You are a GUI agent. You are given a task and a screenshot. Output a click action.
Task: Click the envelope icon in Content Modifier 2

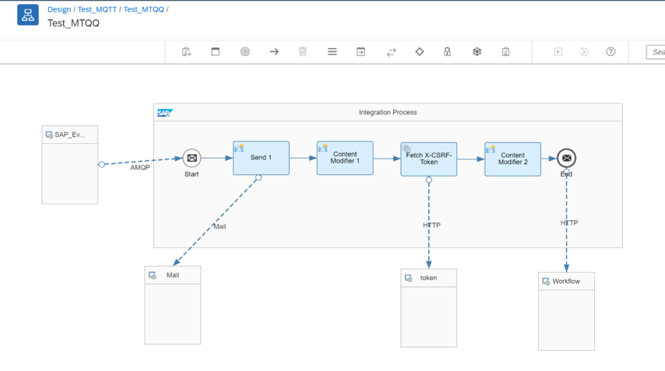pyautogui.click(x=491, y=149)
